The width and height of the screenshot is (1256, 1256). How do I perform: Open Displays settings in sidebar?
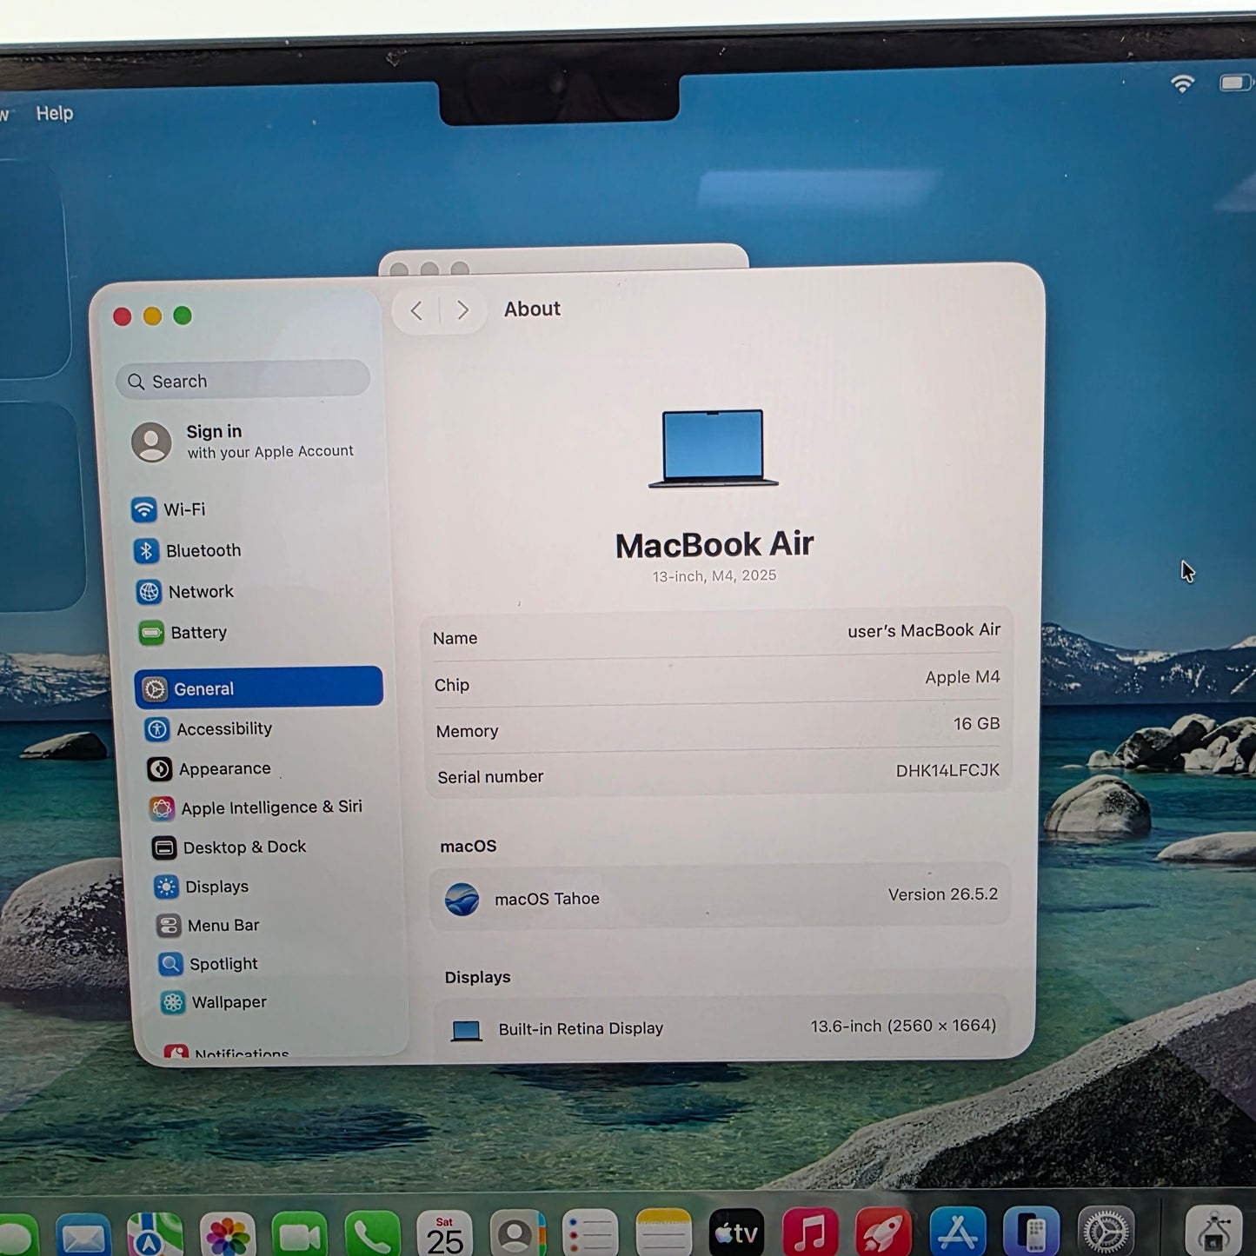coord(202,887)
